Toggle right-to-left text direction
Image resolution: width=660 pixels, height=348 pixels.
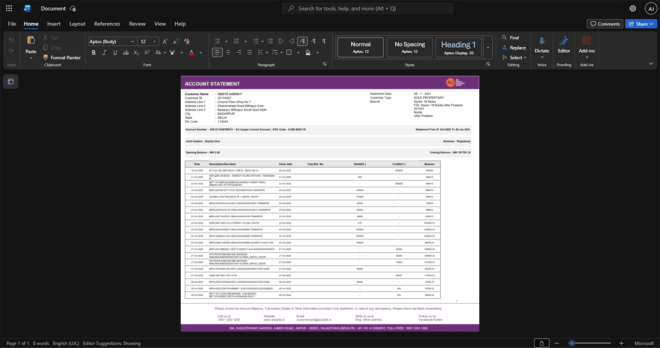point(313,42)
